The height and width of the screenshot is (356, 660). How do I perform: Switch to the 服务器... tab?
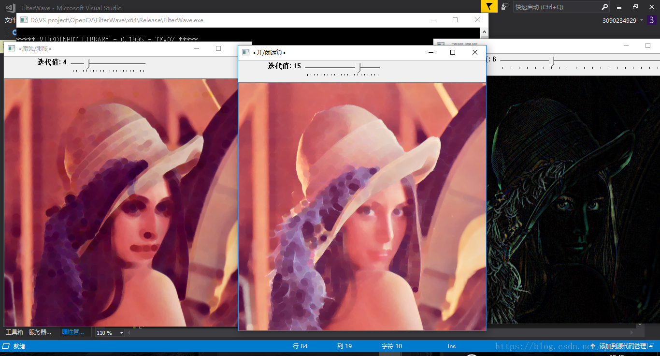[40, 332]
